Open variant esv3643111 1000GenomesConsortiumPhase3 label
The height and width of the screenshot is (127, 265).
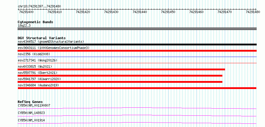click(x=54, y=48)
